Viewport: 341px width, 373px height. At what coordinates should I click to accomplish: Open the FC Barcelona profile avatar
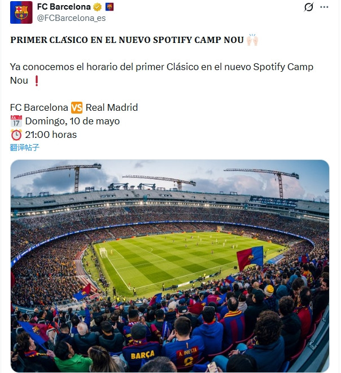pyautogui.click(x=21, y=12)
